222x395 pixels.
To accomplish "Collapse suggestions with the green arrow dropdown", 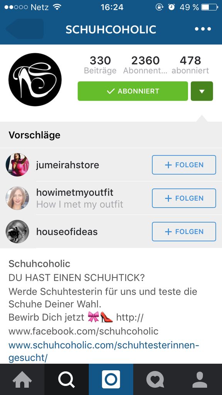I will (x=202, y=91).
